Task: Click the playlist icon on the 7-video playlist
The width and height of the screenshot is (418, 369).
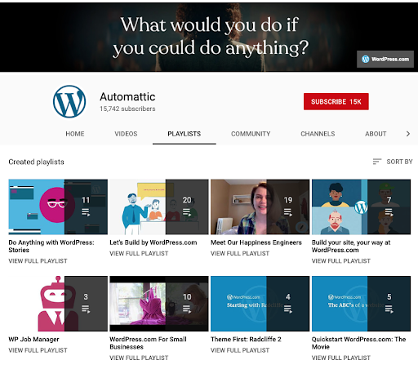Action: click(389, 212)
